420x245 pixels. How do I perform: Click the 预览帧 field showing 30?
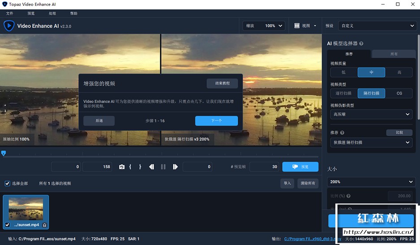[x=264, y=167]
